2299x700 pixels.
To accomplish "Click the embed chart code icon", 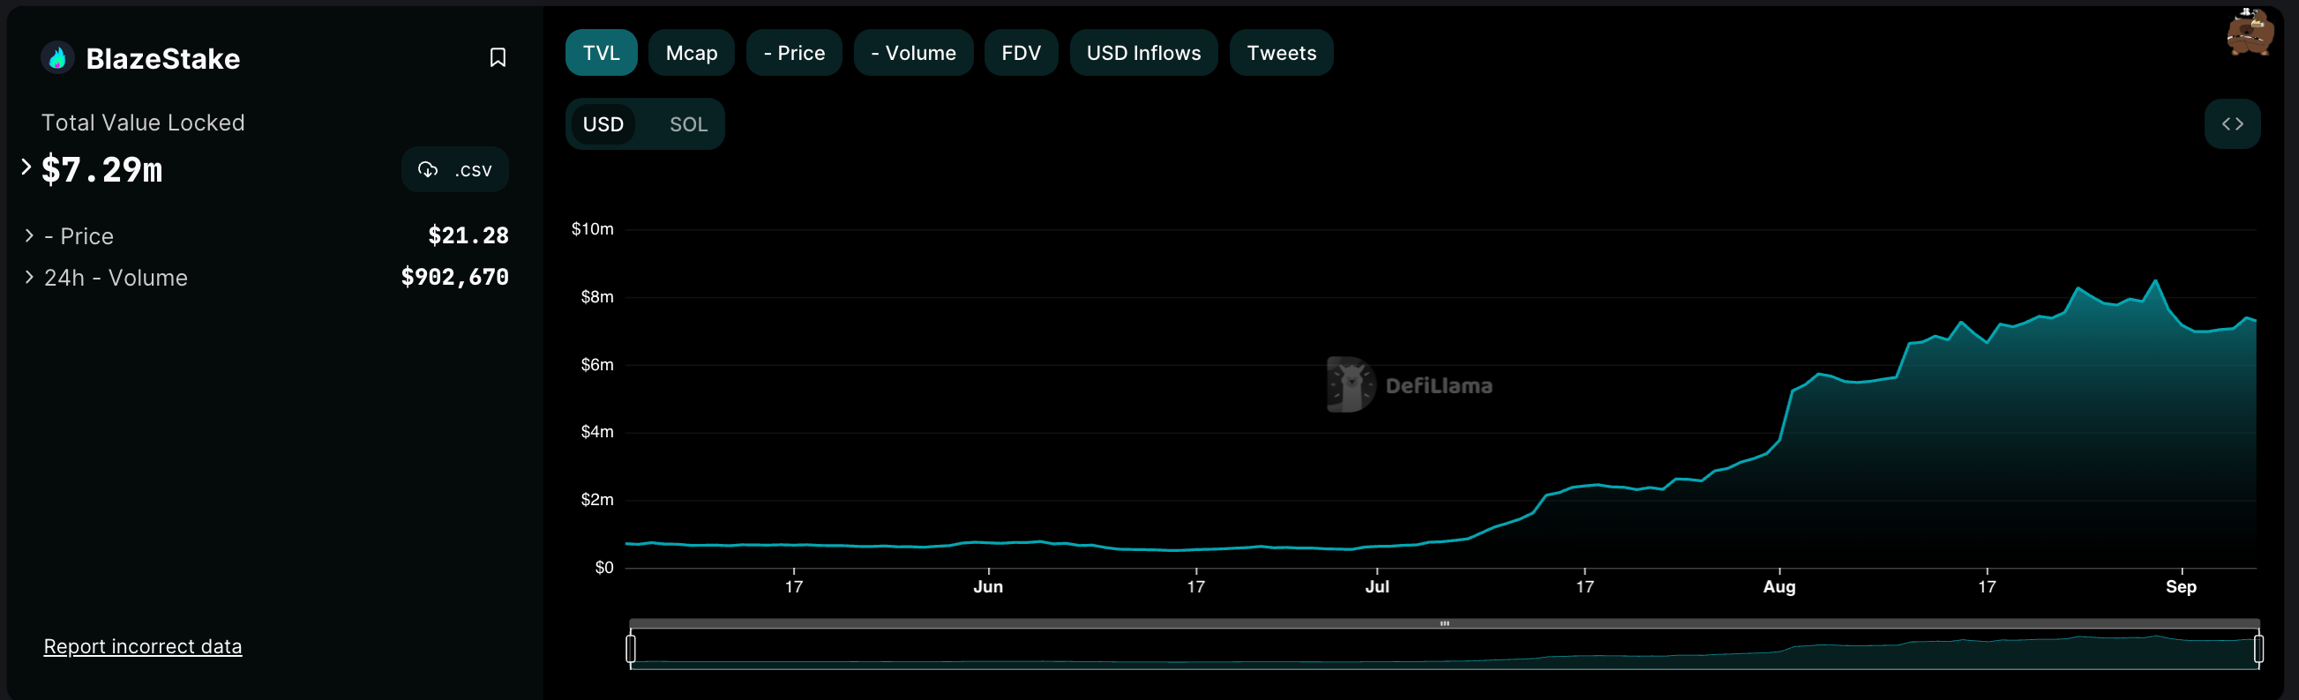I will 2232,124.
